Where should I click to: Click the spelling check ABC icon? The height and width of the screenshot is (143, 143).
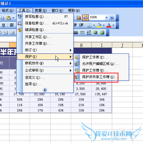coord(20,17)
